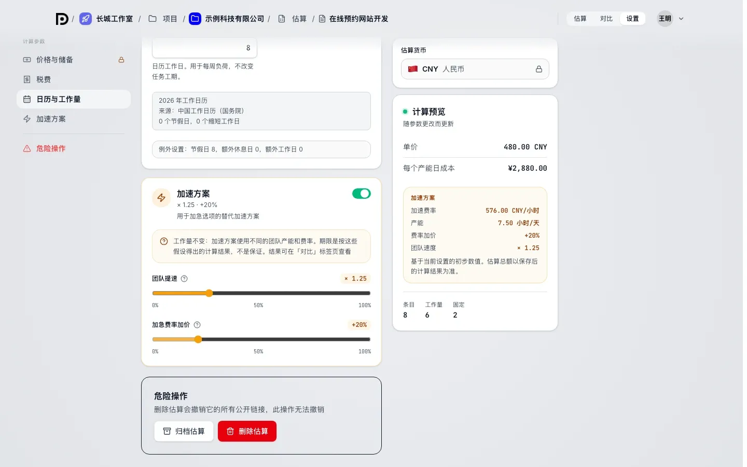The height and width of the screenshot is (467, 747).
Task: Click the 归档估算 button
Action: click(x=184, y=431)
